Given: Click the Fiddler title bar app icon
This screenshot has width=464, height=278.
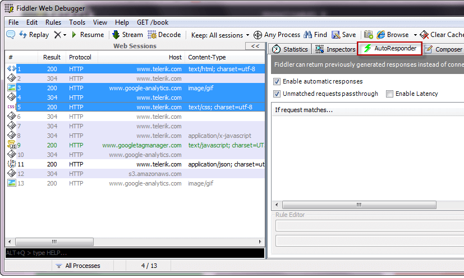Looking at the screenshot, I should pos(9,8).
